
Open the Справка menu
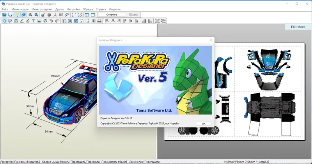pyautogui.click(x=101, y=9)
